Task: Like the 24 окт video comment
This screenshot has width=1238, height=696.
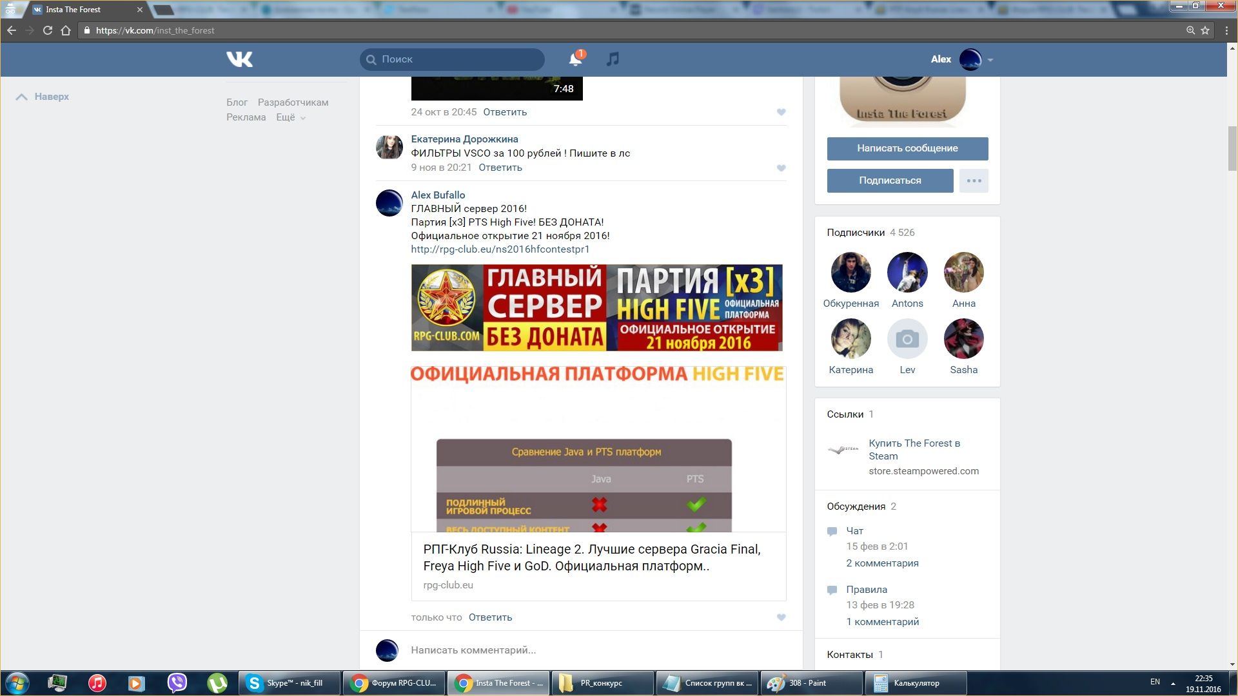Action: click(x=781, y=112)
